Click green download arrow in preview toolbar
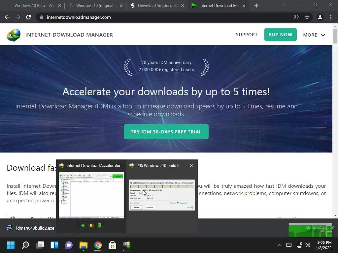This screenshot has width=338, height=253. (99, 225)
